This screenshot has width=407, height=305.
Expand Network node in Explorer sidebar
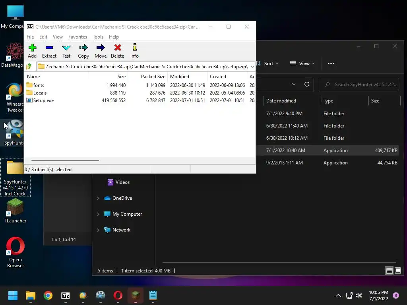pyautogui.click(x=98, y=230)
